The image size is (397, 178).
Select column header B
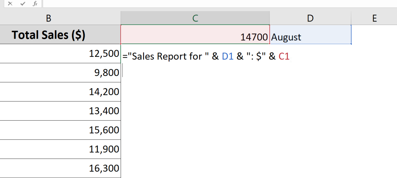click(49, 18)
